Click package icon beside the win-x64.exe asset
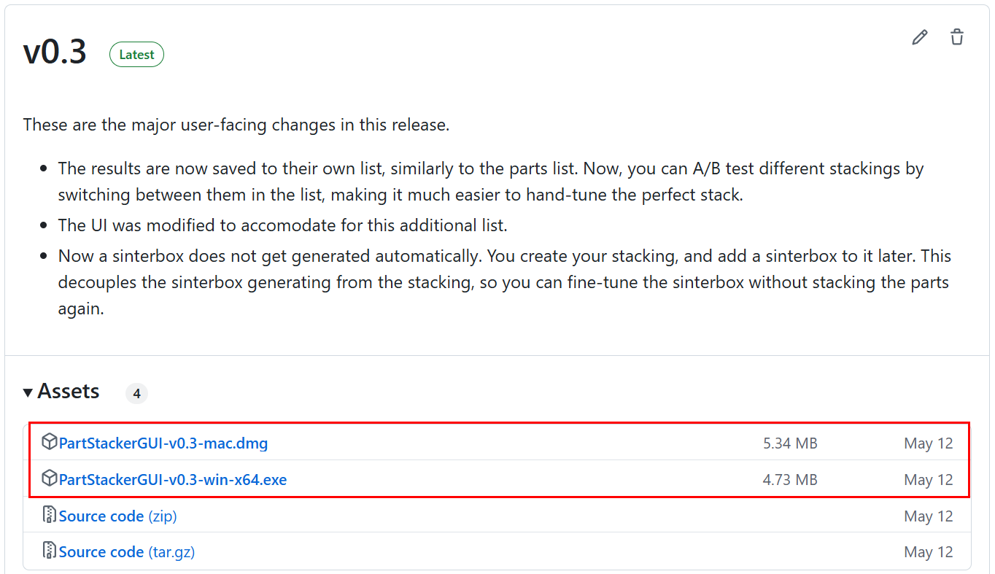The height and width of the screenshot is (574, 995). pos(49,478)
